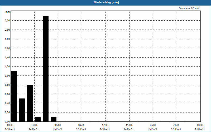The image size is (211, 132).
Task: Click the 0,20 y-axis label
Action: pyautogui.click(x=8, y=112)
